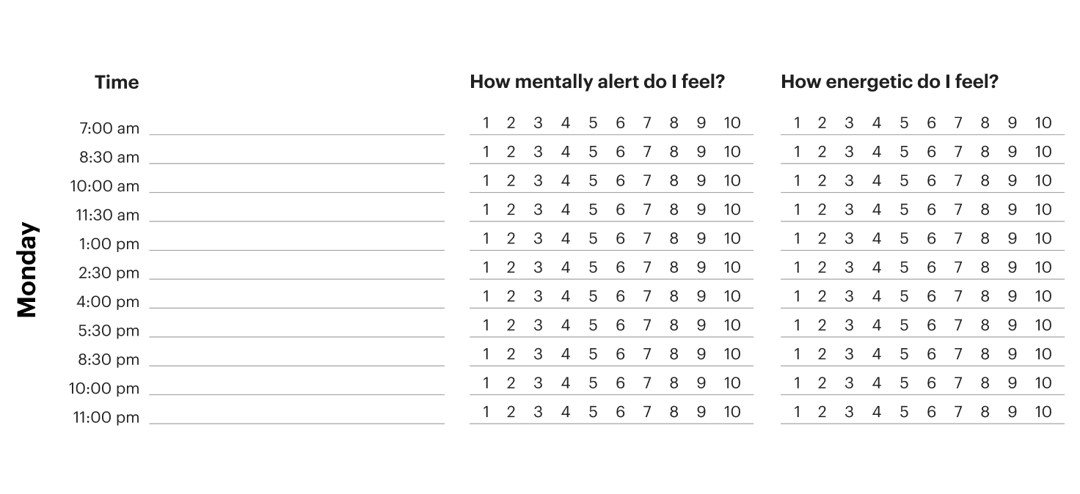
Task: Mark alertness rating 3 for 8:30 am
Action: tap(538, 152)
